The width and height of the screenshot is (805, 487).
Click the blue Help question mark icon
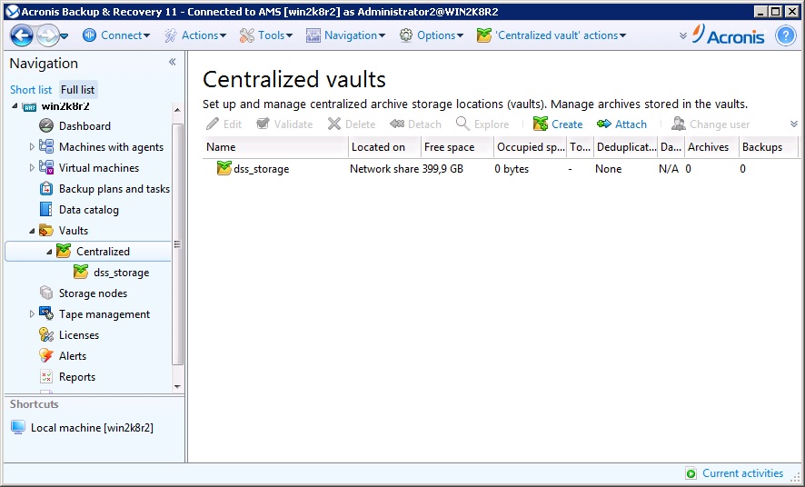(786, 36)
